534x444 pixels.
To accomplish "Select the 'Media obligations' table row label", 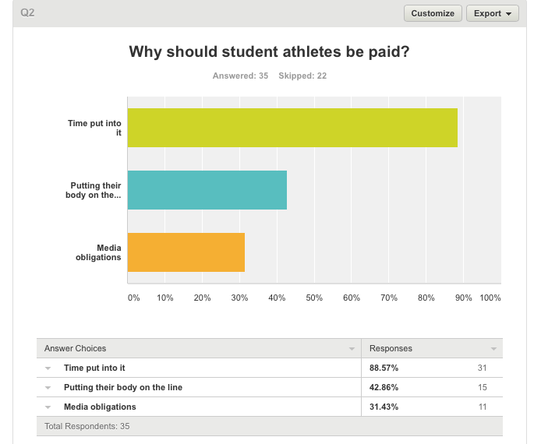I will point(100,407).
